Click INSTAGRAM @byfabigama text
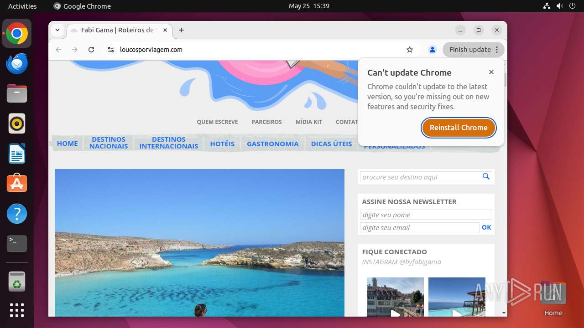Screen dimensions: 584x328 point(401,262)
